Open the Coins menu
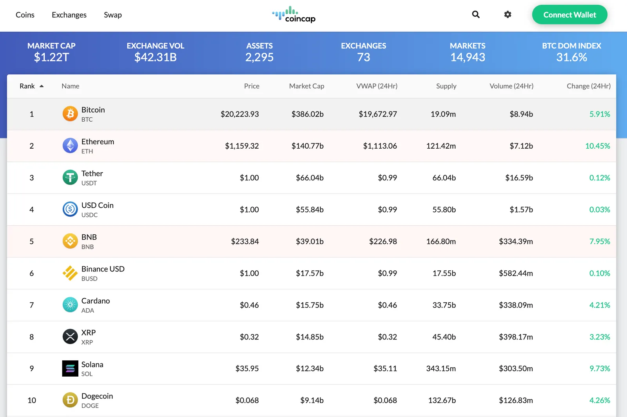This screenshot has width=627, height=417. (25, 15)
